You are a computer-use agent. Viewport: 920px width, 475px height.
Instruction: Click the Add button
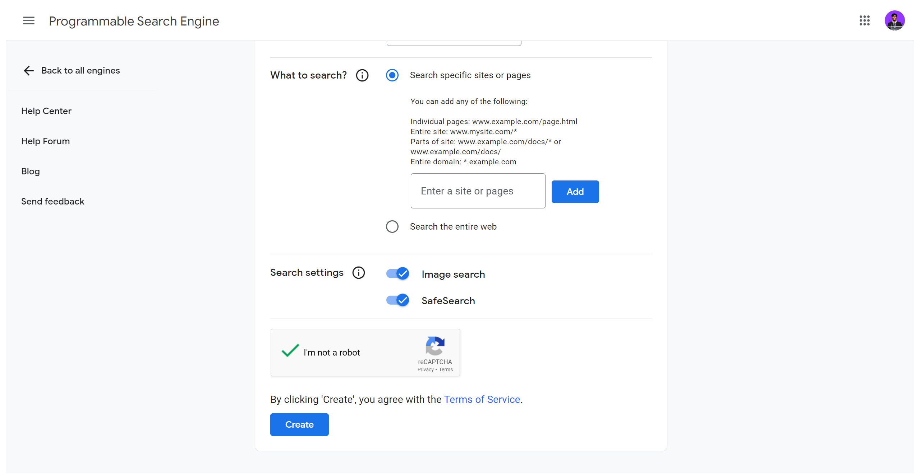pyautogui.click(x=575, y=191)
